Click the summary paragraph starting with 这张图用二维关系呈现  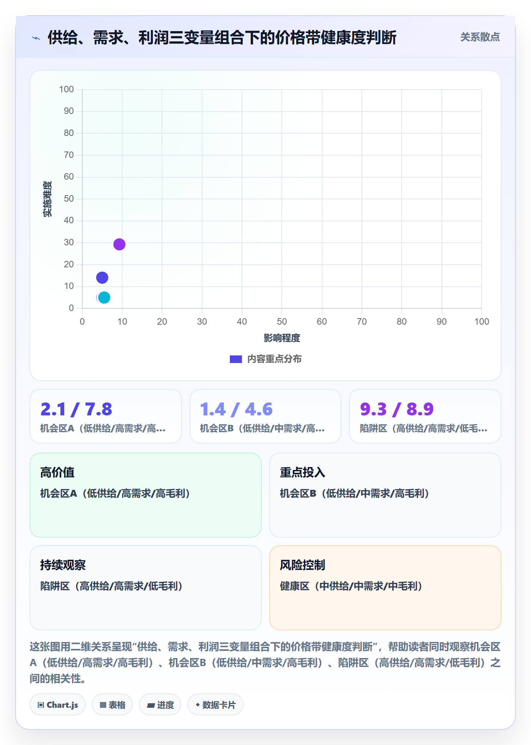pos(265,663)
